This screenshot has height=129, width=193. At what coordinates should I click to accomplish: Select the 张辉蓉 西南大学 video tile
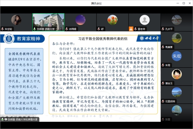[x=48, y=22]
